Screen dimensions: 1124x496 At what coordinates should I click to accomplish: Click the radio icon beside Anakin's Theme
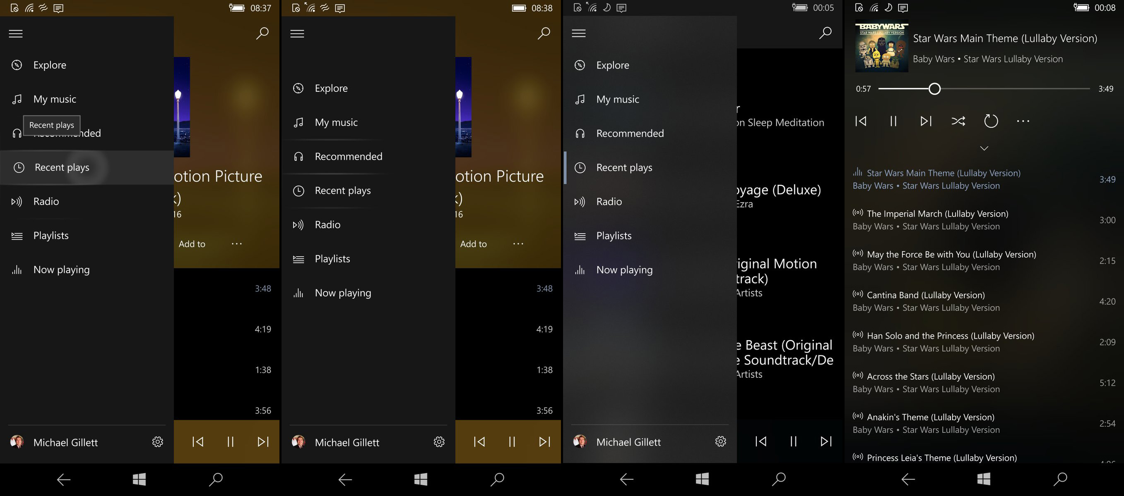tap(857, 416)
